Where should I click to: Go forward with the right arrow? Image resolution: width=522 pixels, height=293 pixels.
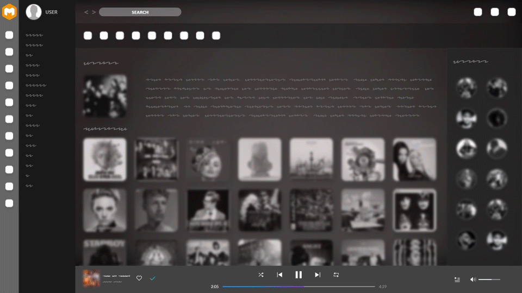click(x=94, y=12)
